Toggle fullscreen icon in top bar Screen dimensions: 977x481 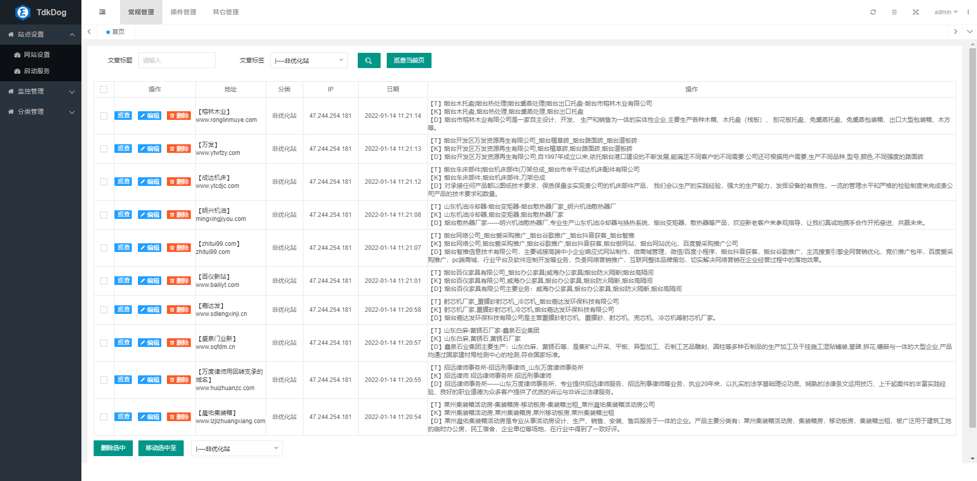coord(916,12)
